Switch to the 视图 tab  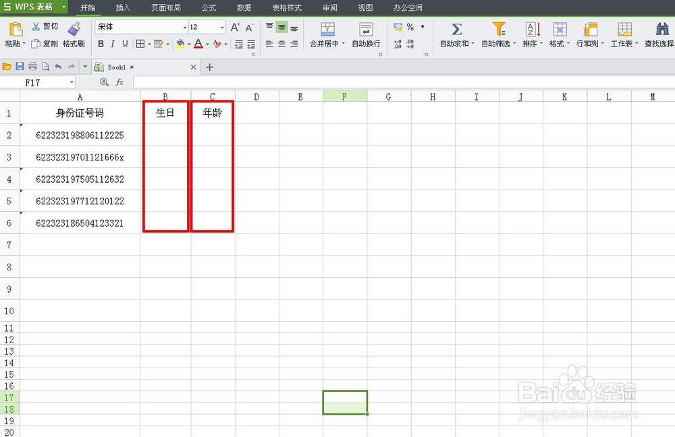click(365, 7)
